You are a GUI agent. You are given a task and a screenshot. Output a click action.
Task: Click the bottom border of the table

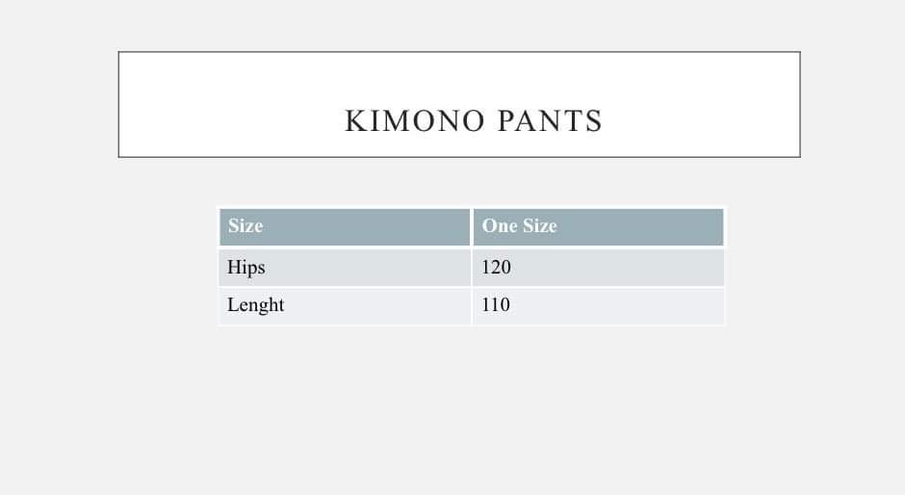pos(471,326)
